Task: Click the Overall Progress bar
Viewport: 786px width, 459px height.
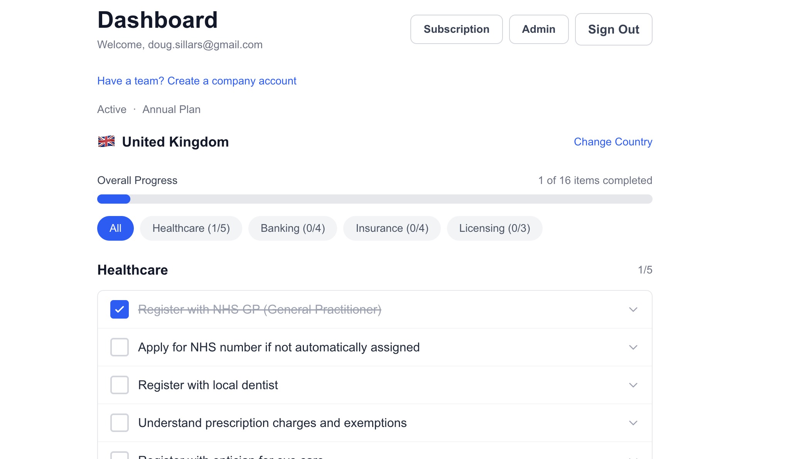Action: [x=374, y=199]
